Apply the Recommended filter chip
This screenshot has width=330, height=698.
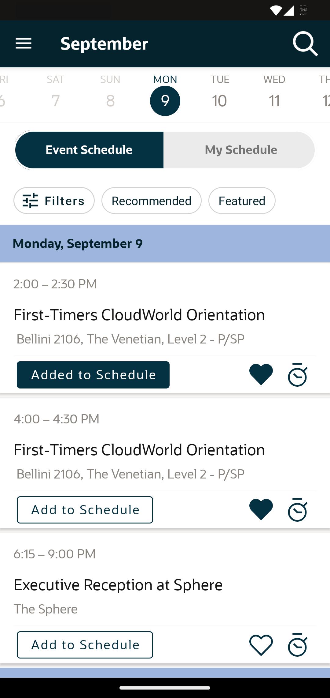[x=152, y=201]
